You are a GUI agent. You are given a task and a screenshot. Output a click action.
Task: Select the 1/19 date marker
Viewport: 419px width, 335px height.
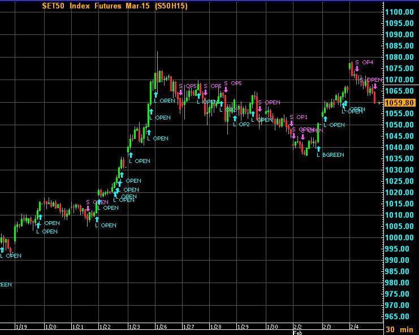21,327
